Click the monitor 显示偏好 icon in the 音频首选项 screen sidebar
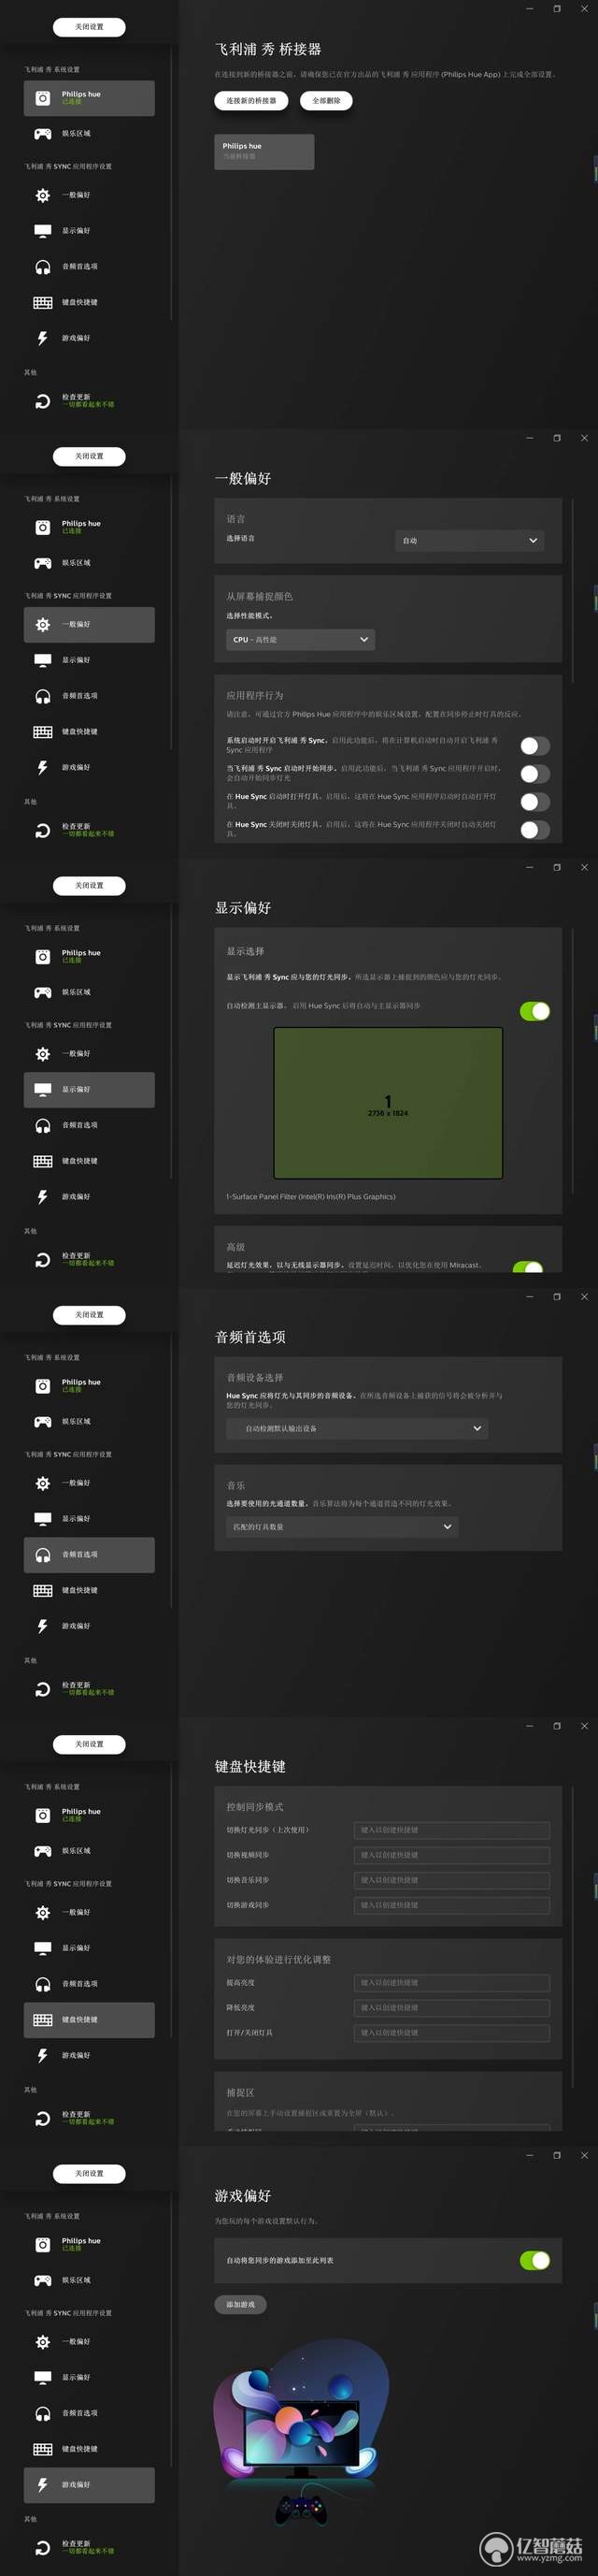This screenshot has height=2576, width=598. (x=43, y=1519)
